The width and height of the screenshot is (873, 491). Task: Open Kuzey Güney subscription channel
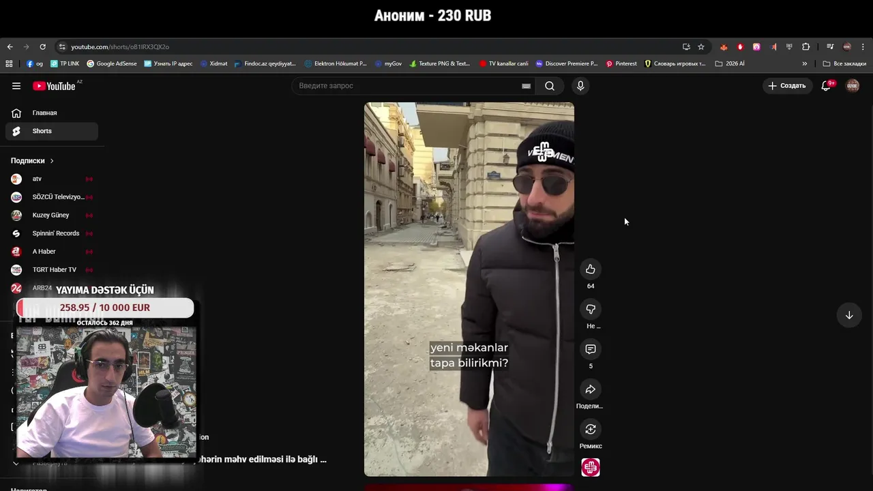click(52, 215)
